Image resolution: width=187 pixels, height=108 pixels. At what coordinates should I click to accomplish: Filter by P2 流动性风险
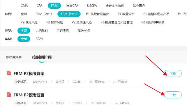pos(82,22)
